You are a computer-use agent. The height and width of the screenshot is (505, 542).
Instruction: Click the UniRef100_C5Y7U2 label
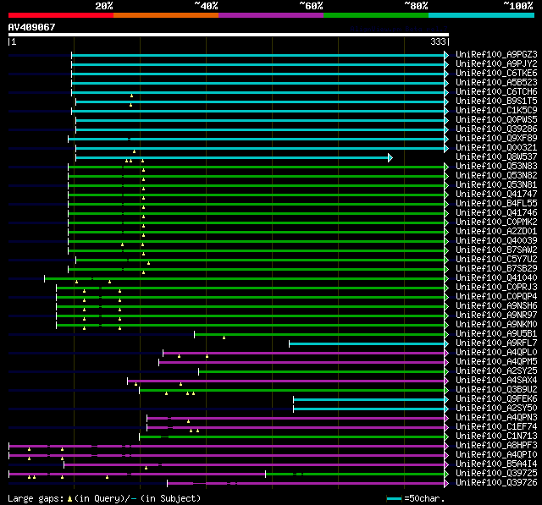point(496,260)
